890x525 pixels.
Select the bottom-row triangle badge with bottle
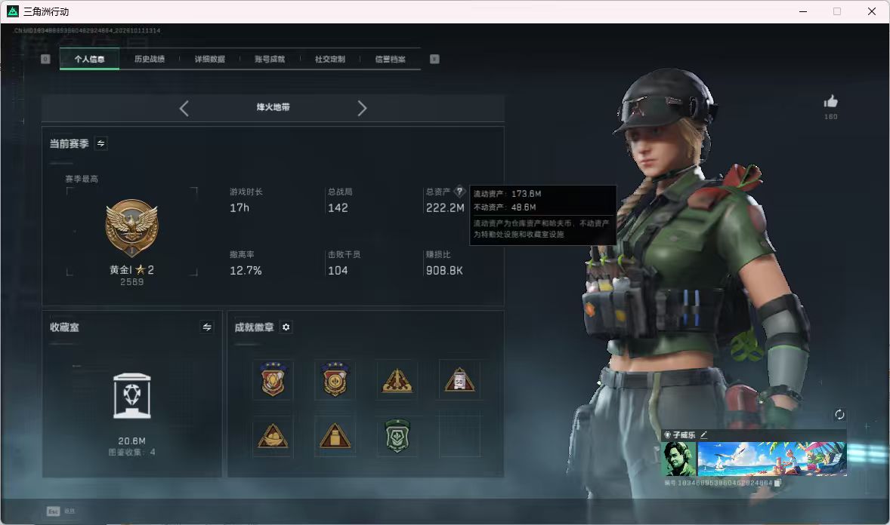tap(335, 436)
